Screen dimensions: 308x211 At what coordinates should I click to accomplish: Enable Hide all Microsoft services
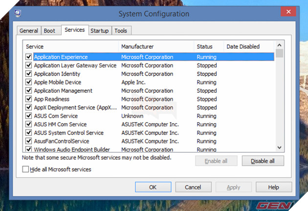coord(25,169)
